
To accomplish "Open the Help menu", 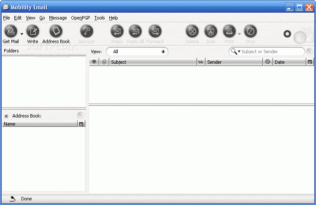I will tap(113, 18).
